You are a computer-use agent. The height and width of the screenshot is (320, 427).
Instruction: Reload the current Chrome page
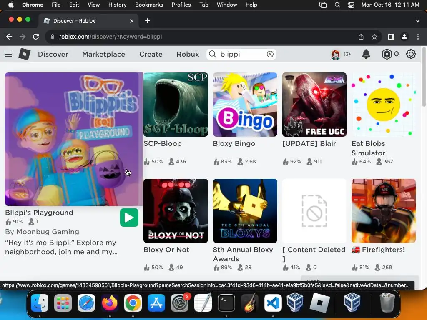coord(36,37)
